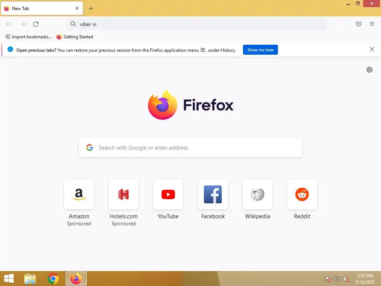Open the Pocket save icon
Screen dimensions: 381x286
[358, 24]
